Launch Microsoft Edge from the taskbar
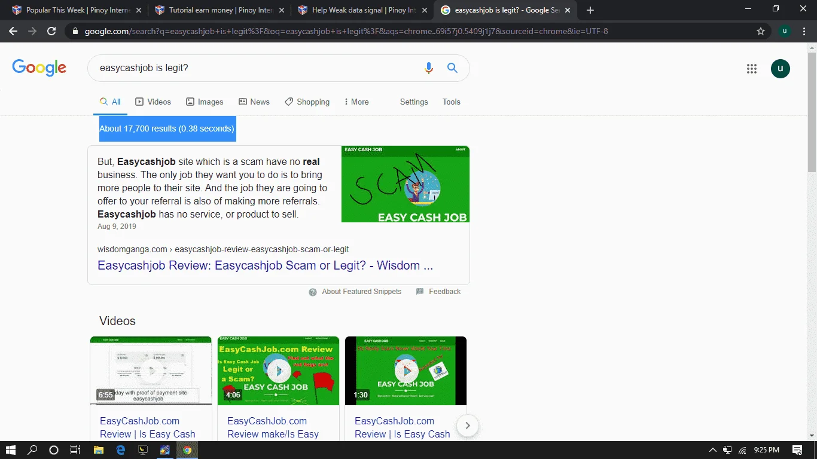The height and width of the screenshot is (459, 817). tap(120, 450)
